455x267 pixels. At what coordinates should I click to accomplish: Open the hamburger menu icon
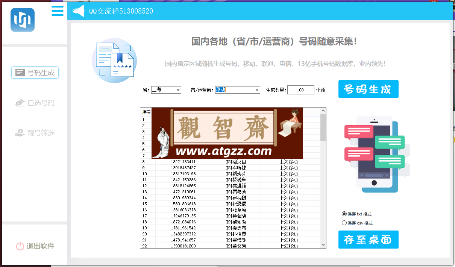tap(58, 11)
